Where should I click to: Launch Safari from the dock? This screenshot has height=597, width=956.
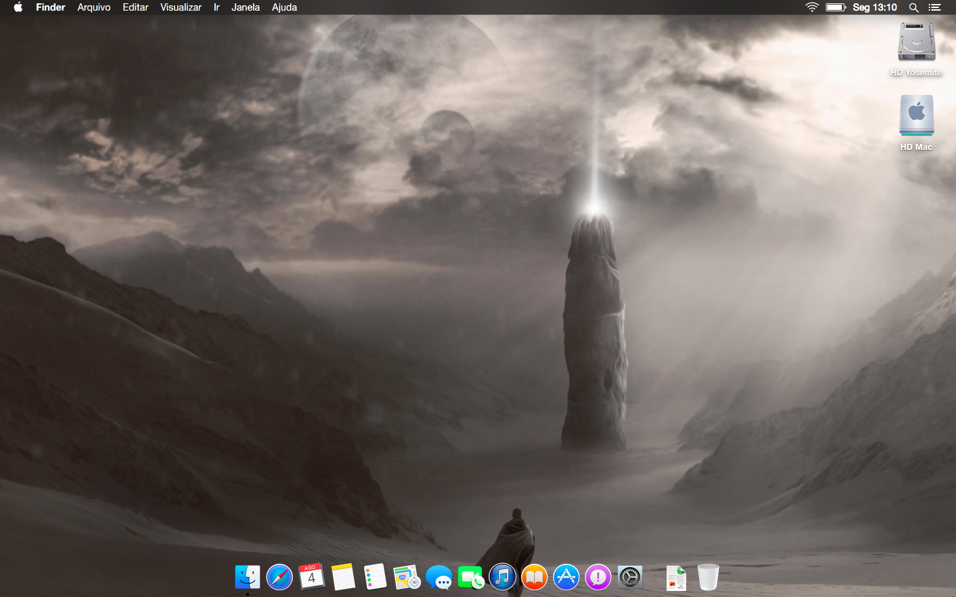279,577
